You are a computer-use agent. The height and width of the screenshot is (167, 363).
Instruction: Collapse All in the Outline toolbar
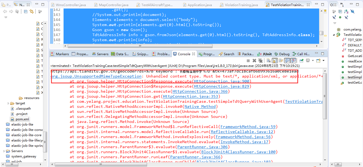[x=340, y=11]
